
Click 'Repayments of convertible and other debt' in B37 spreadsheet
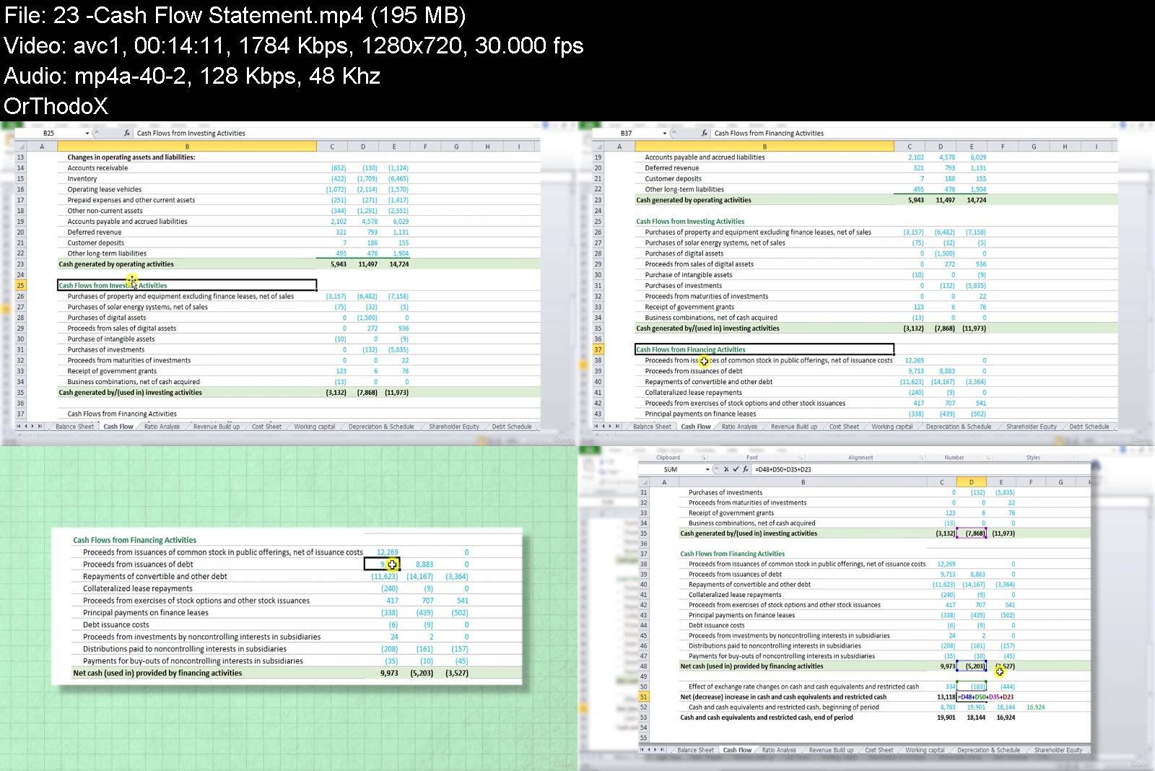pos(709,382)
